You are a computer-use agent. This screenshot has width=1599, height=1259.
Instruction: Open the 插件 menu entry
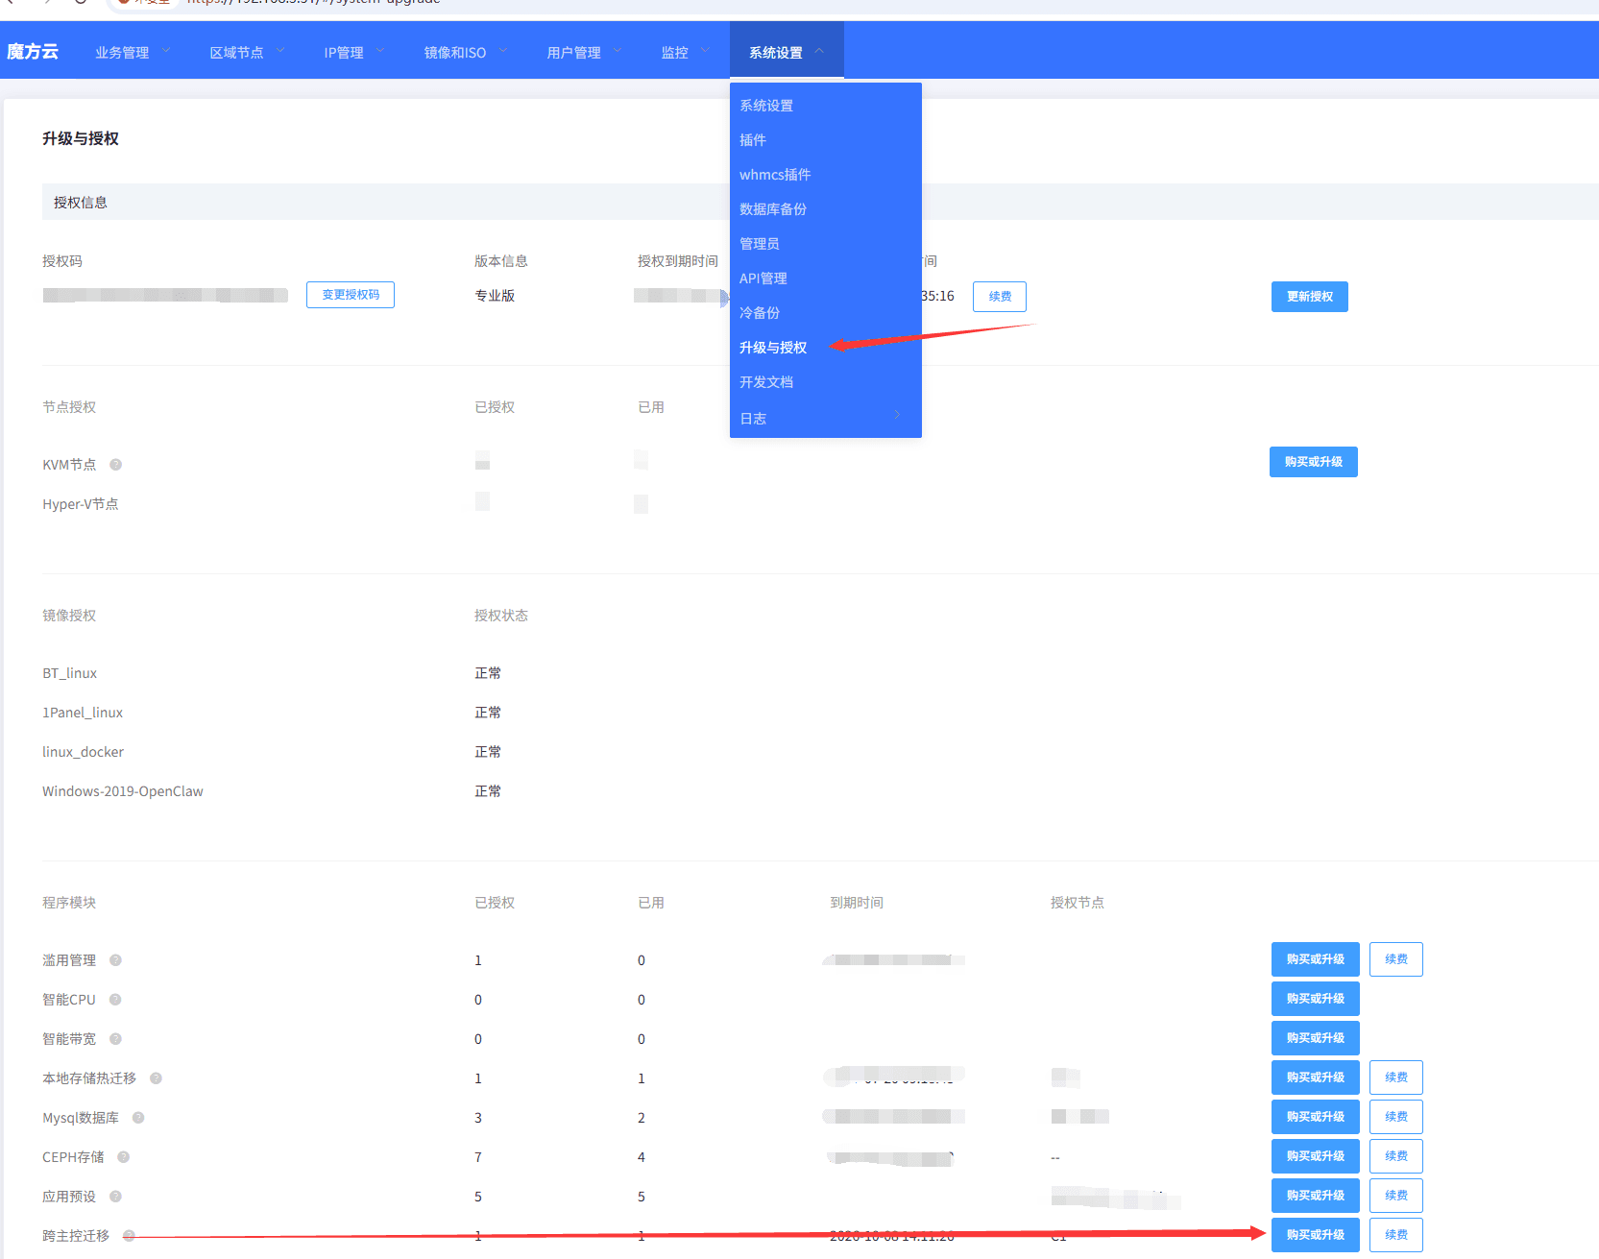tap(826, 140)
